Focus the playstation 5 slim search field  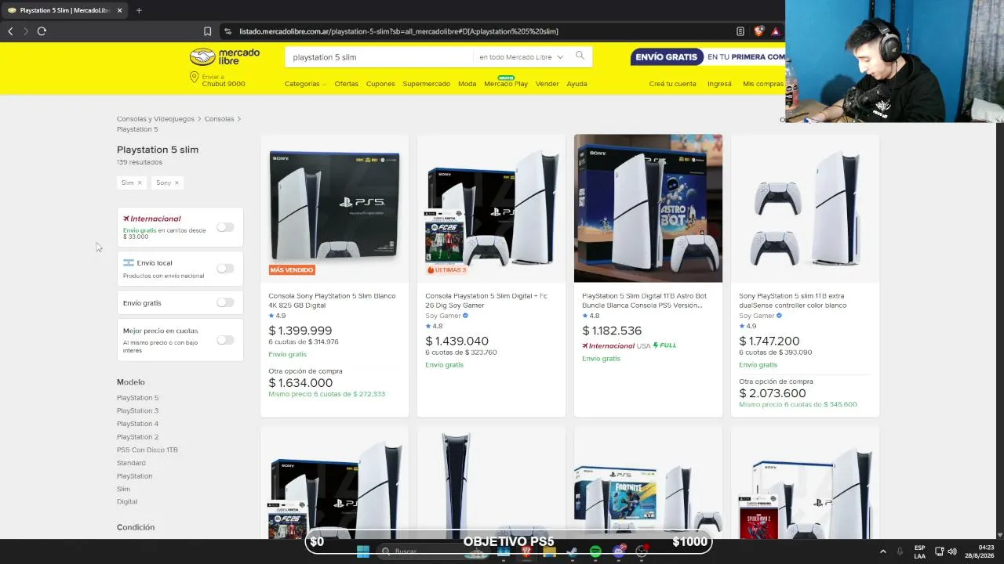pyautogui.click(x=380, y=57)
